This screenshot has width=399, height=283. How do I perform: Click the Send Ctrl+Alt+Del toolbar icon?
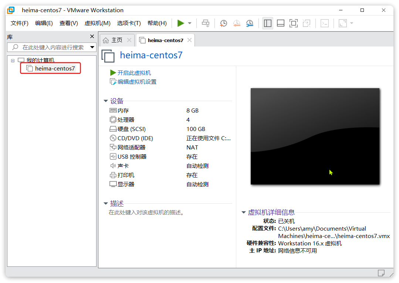coord(206,23)
